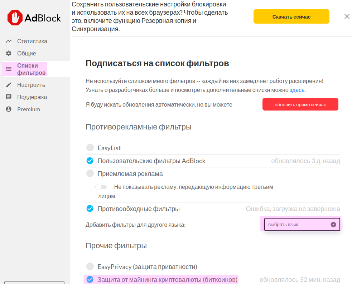Open Premium section
The width and height of the screenshot is (352, 284).
click(x=29, y=109)
